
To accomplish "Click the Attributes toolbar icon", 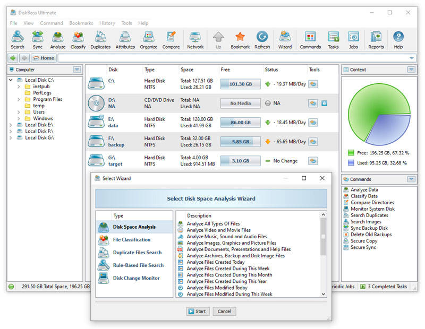I will (x=125, y=40).
